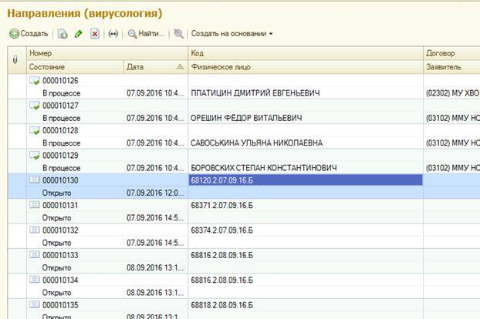Click the cancel search icon
Viewport: 480px width, 319px height.
click(x=179, y=34)
